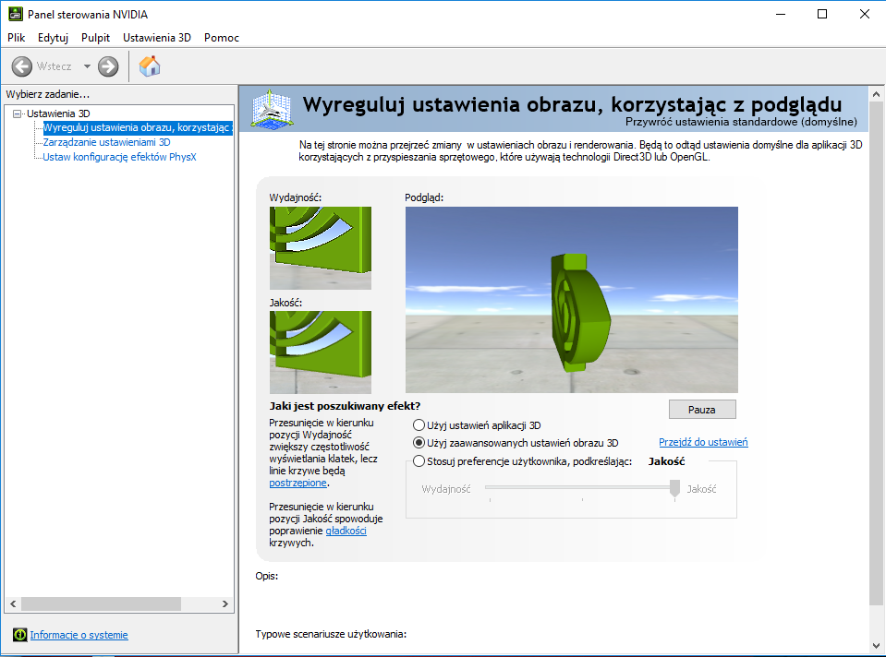Open Ustaw konfigurację efektów PhysX
886x657 pixels.
(120, 157)
